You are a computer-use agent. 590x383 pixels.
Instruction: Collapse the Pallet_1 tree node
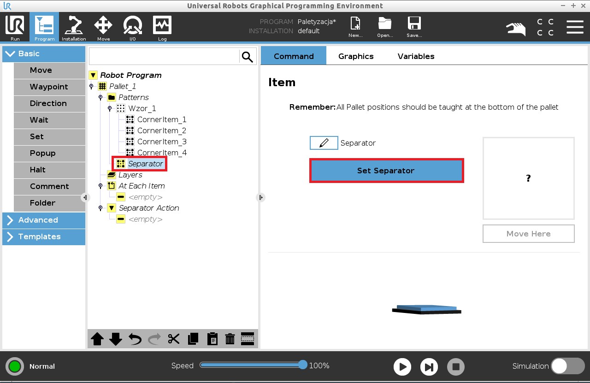[91, 86]
